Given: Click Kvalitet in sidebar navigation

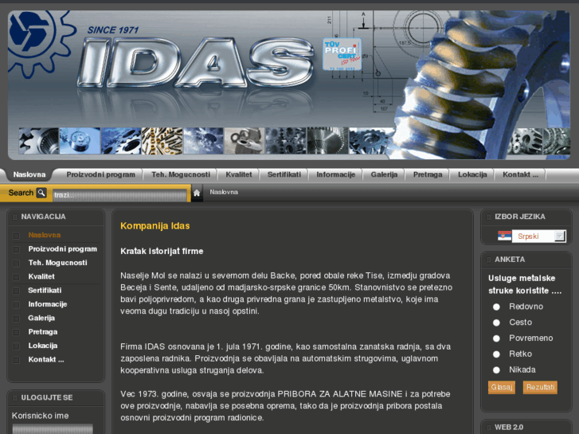Looking at the screenshot, I should tap(41, 276).
